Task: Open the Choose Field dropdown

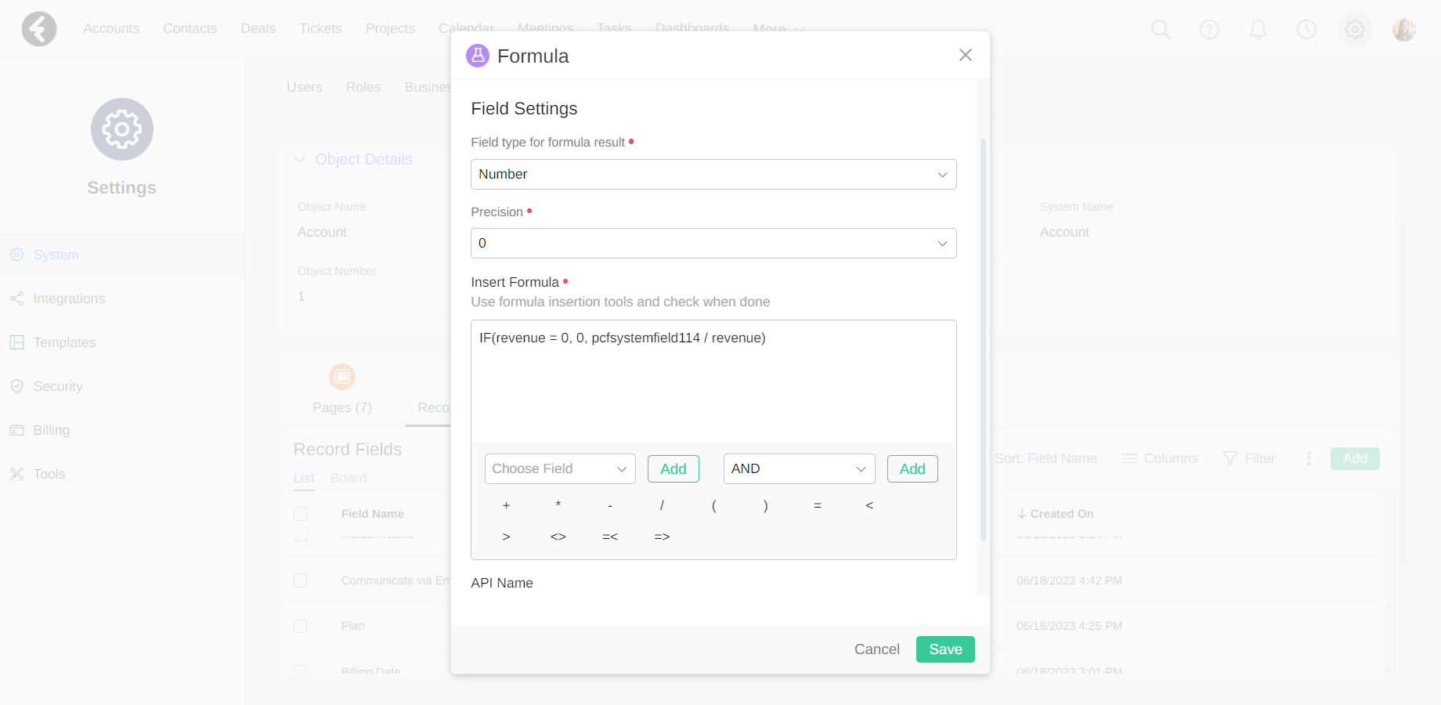Action: pos(560,469)
